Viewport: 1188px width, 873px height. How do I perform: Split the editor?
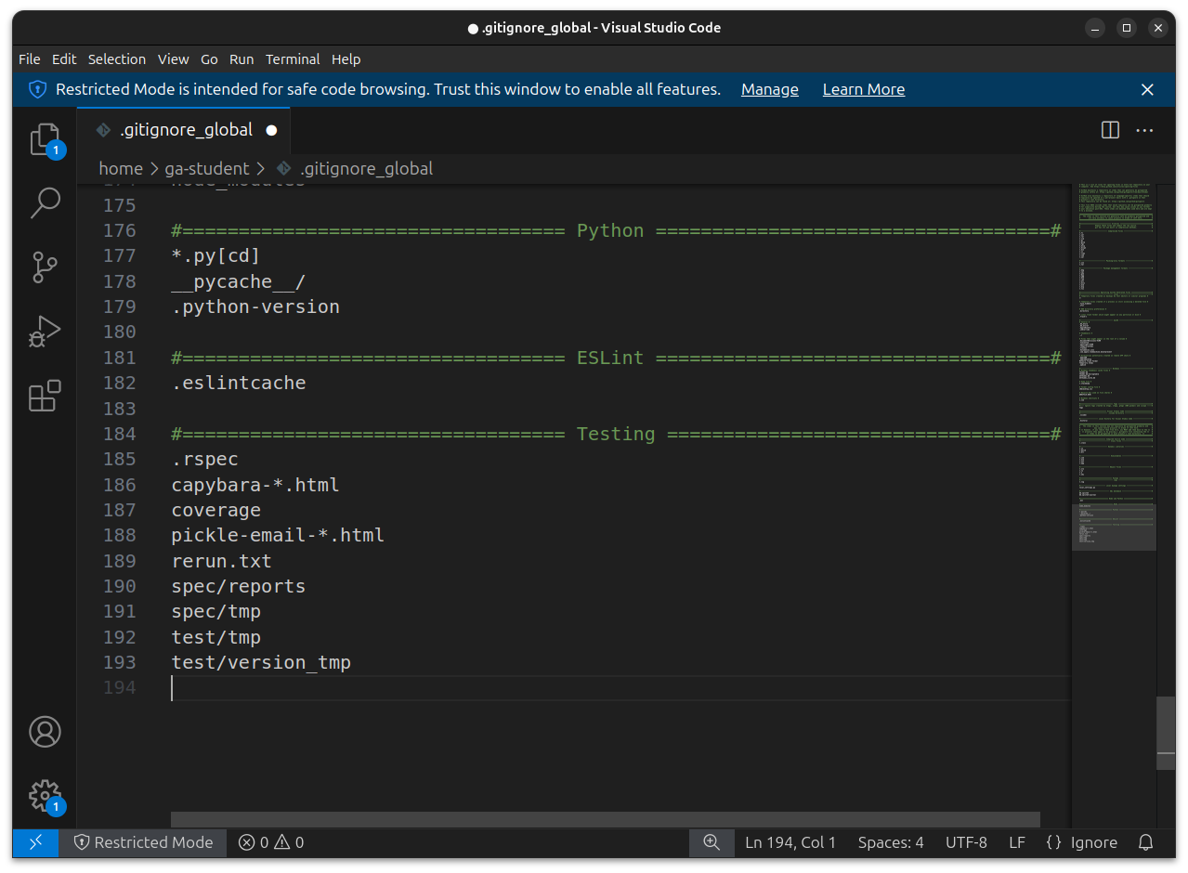[1109, 130]
